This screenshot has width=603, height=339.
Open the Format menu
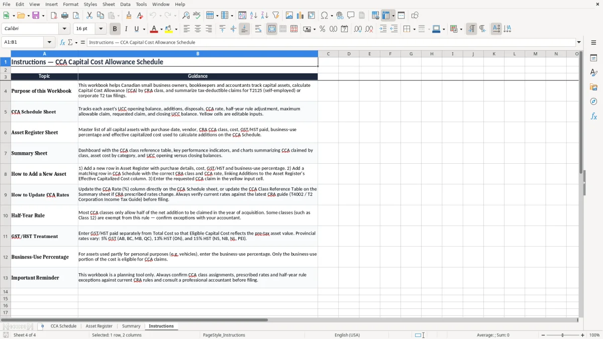click(71, 4)
